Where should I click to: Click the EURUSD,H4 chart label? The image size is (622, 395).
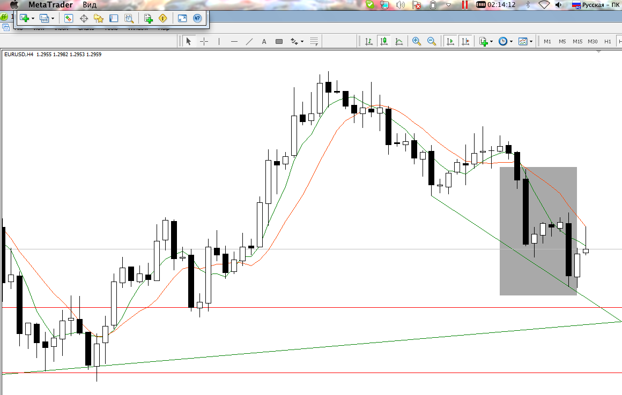point(19,54)
